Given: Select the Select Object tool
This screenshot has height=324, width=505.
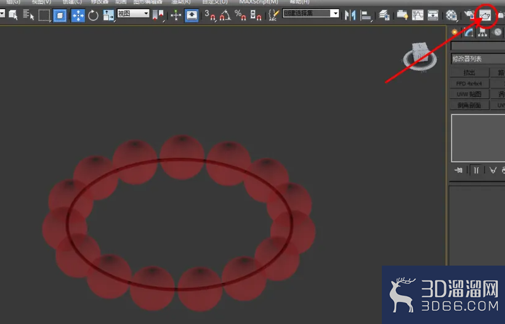Looking at the screenshot, I should [x=13, y=15].
